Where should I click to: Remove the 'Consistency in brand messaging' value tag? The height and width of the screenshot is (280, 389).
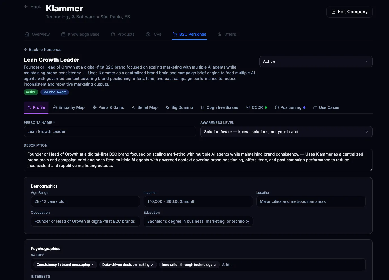click(x=93, y=265)
